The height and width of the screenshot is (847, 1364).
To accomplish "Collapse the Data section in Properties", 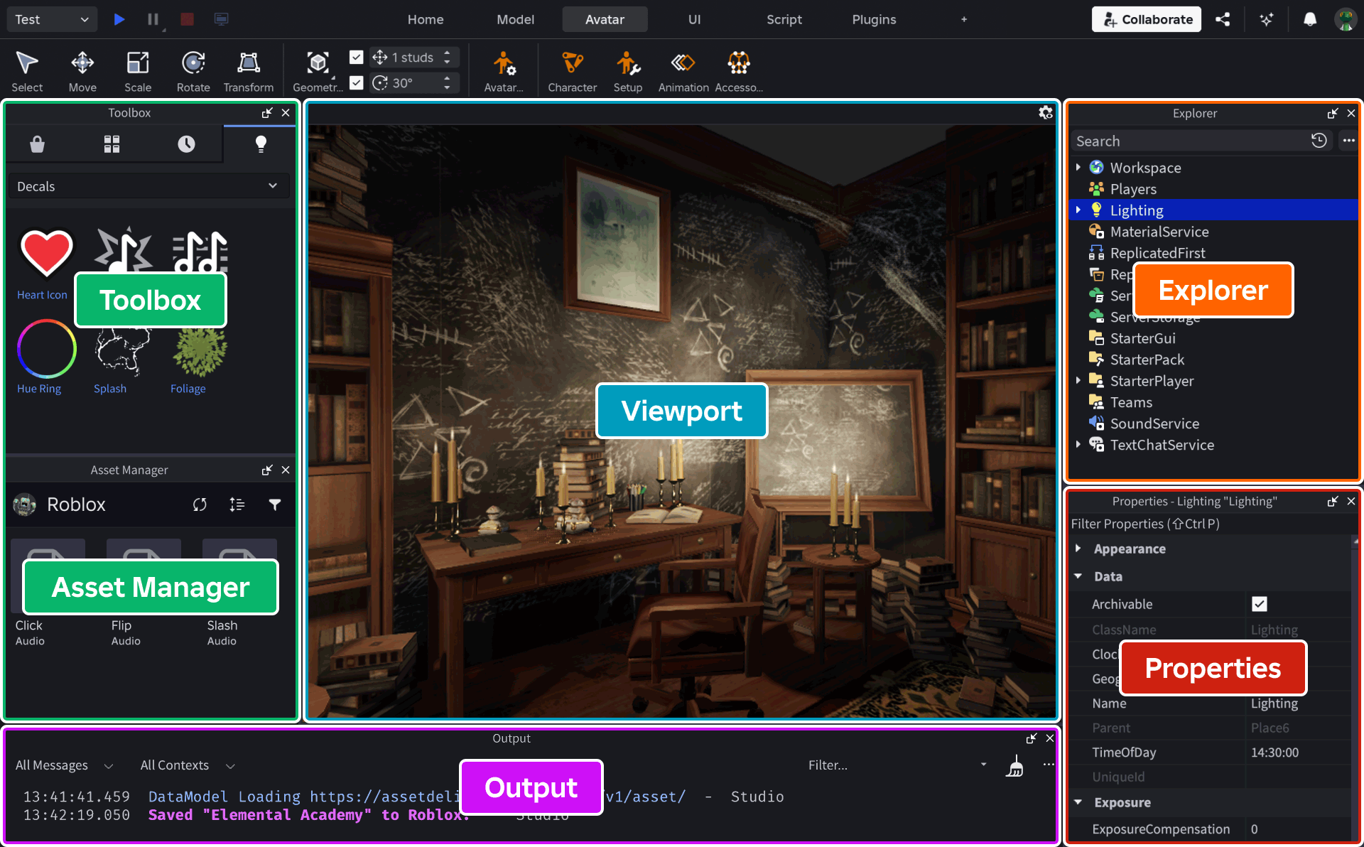I will 1078,576.
